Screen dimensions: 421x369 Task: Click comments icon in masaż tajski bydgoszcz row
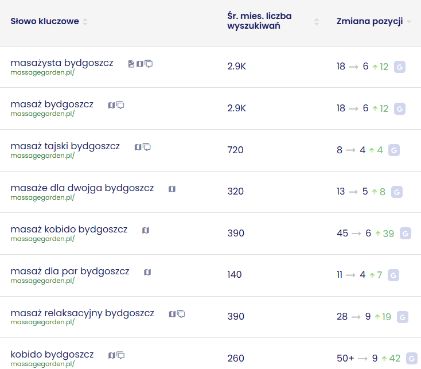[147, 147]
